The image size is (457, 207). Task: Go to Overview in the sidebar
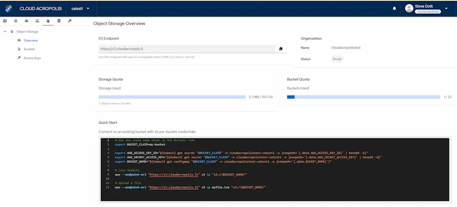(x=31, y=41)
